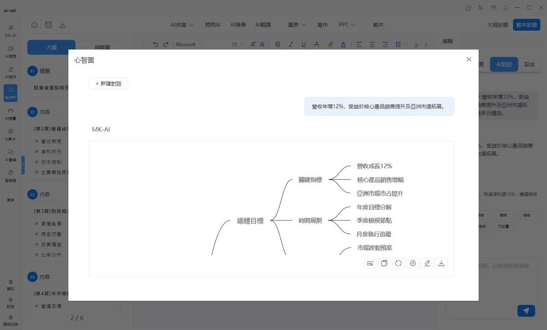
Task: Open 筆記 in the left sidebar
Action: click(x=10, y=285)
